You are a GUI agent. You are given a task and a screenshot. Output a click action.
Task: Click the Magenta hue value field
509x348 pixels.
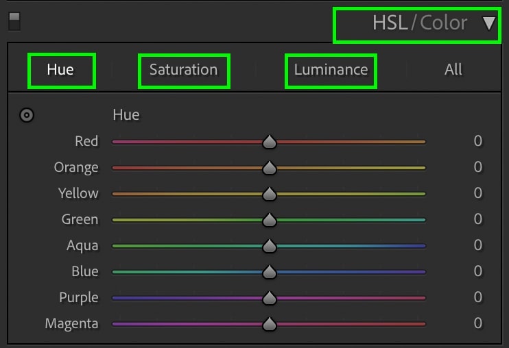coord(477,323)
